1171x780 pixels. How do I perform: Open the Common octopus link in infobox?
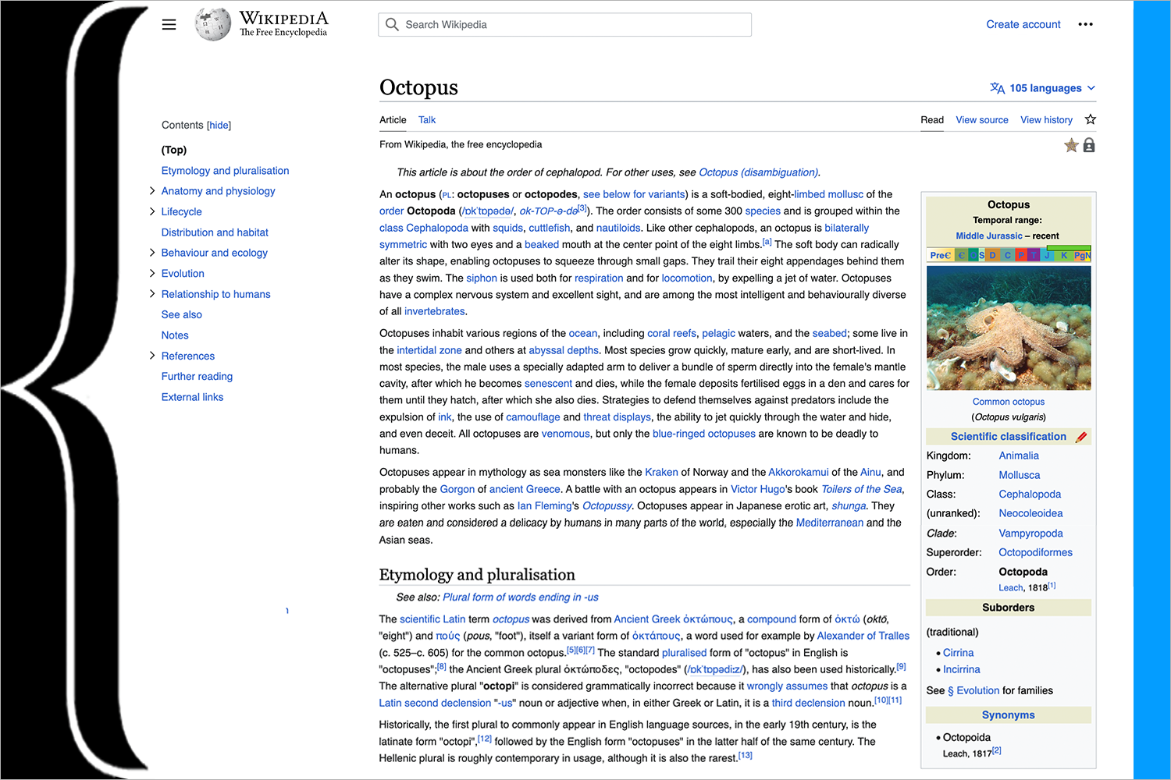coord(1008,402)
